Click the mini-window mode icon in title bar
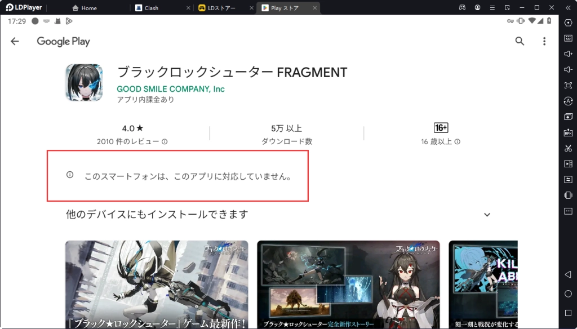 [507, 7]
